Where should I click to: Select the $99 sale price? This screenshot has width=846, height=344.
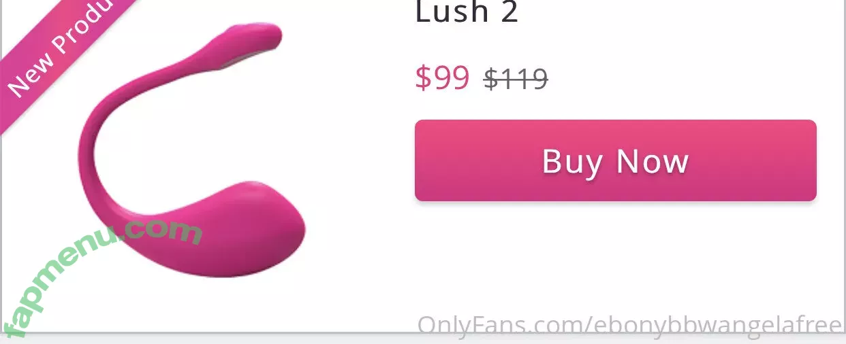click(x=442, y=78)
